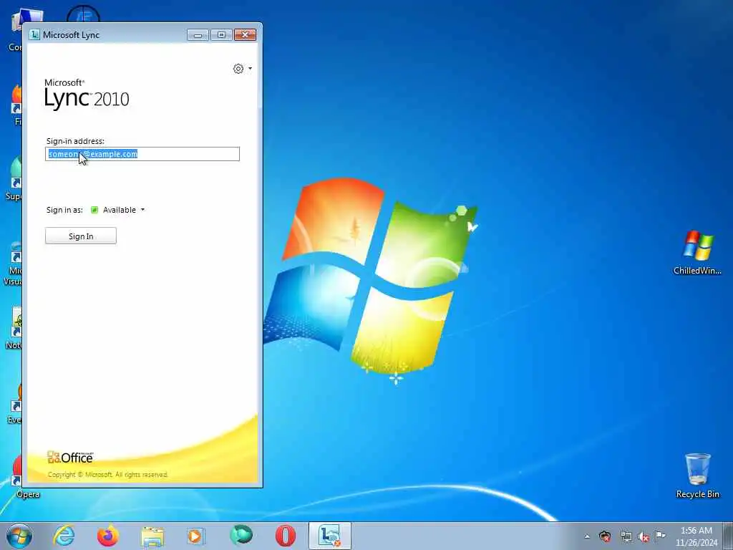Screen dimensions: 733x550
Task: Click the tray icon left of the network icon
Action: tap(605, 536)
